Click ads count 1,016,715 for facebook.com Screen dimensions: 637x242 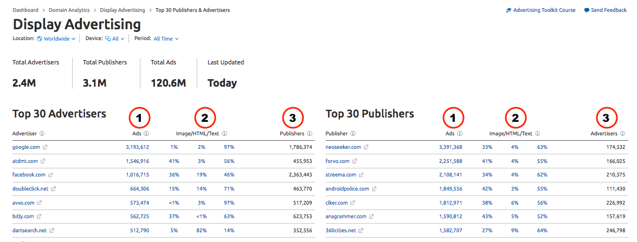pos(137,175)
